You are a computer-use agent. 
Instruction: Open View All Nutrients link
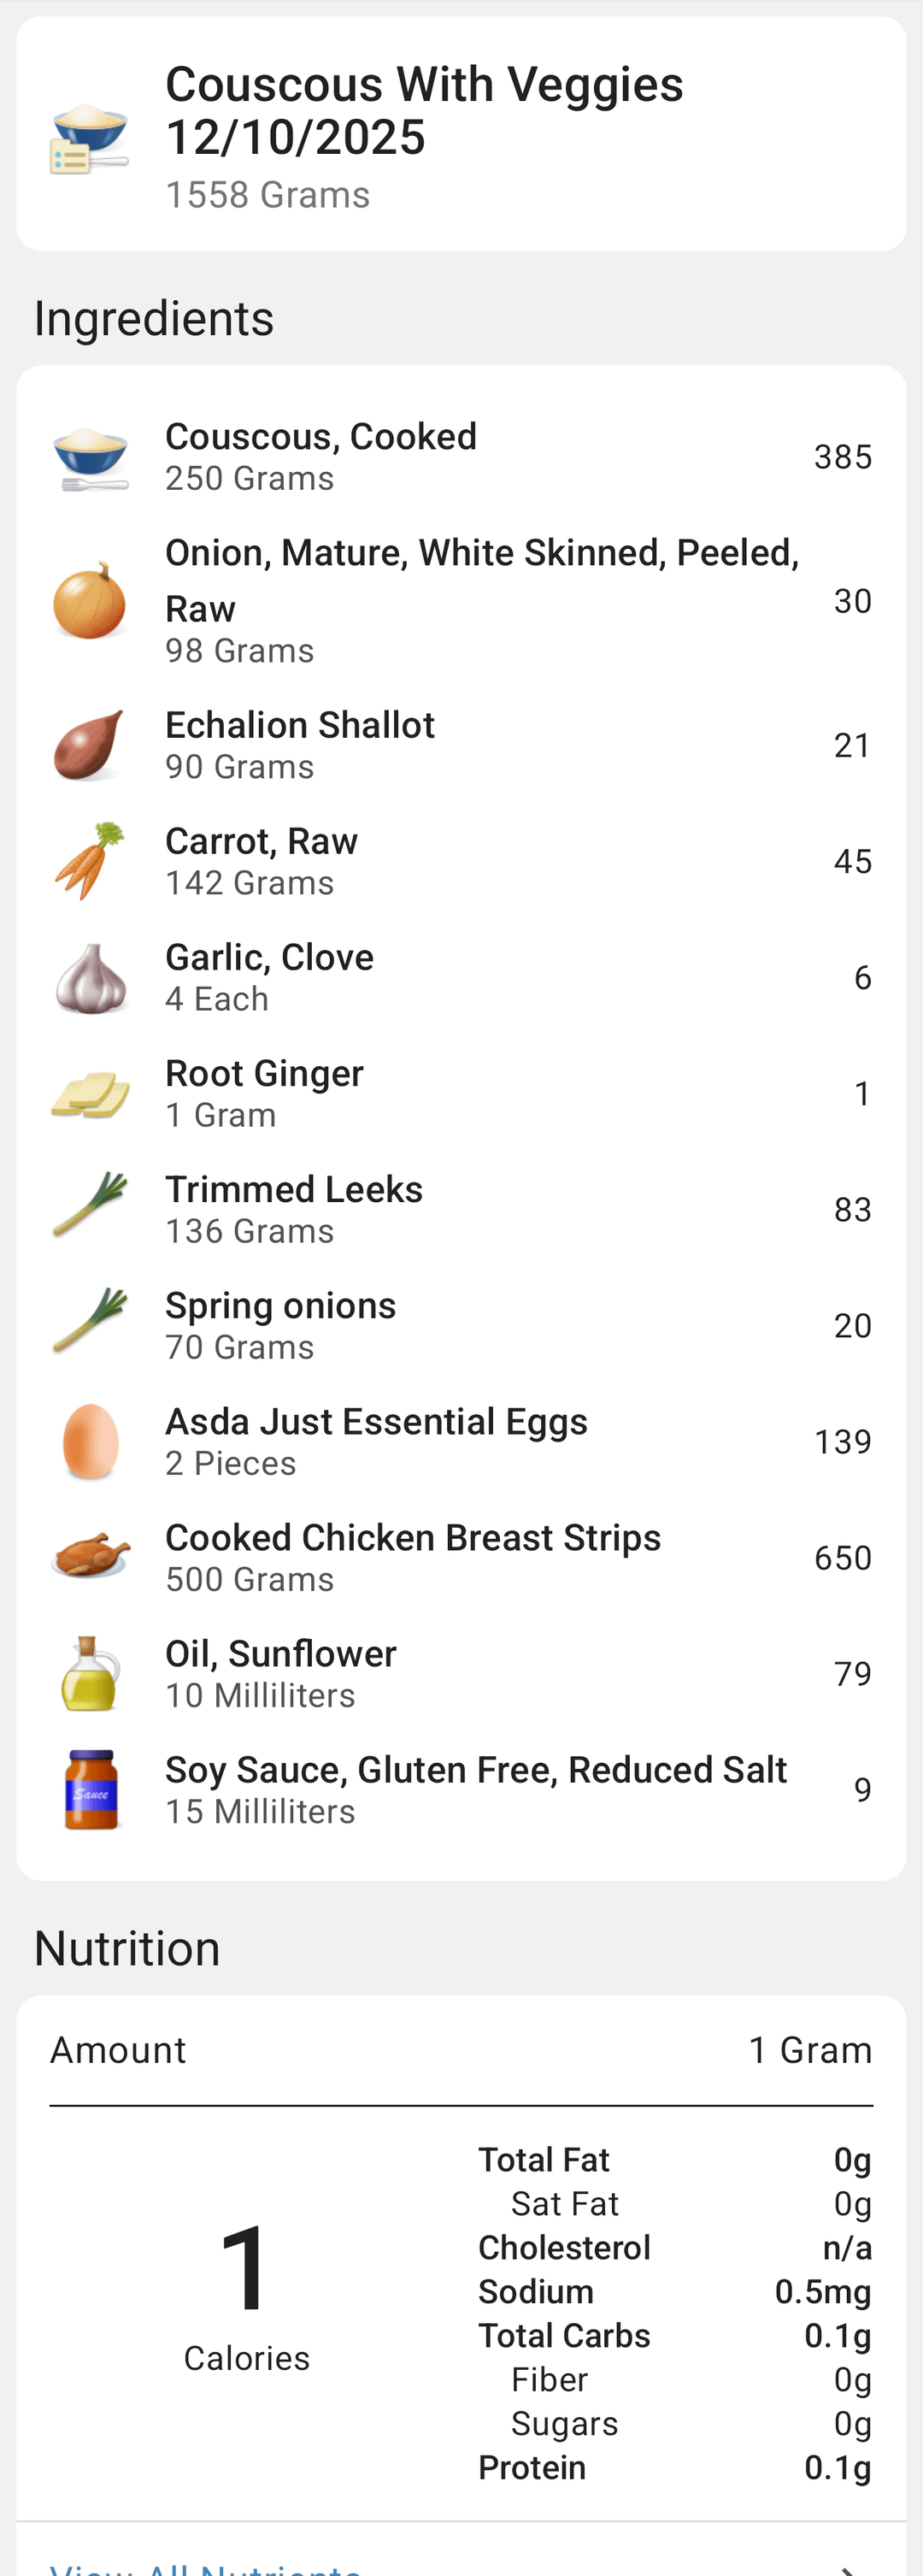(205, 2566)
